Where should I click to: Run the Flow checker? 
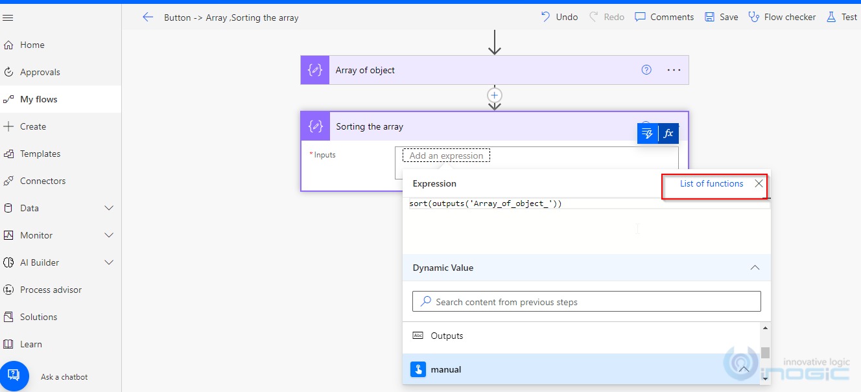(x=782, y=17)
